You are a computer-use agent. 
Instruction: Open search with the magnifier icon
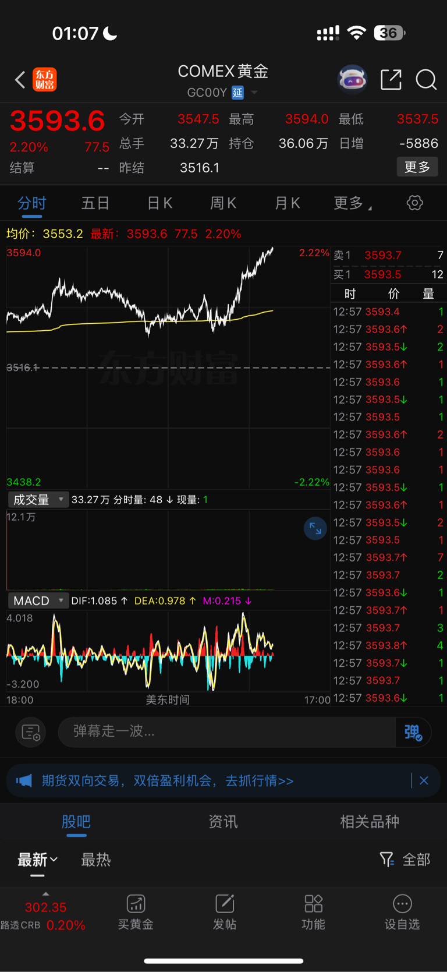tap(426, 80)
